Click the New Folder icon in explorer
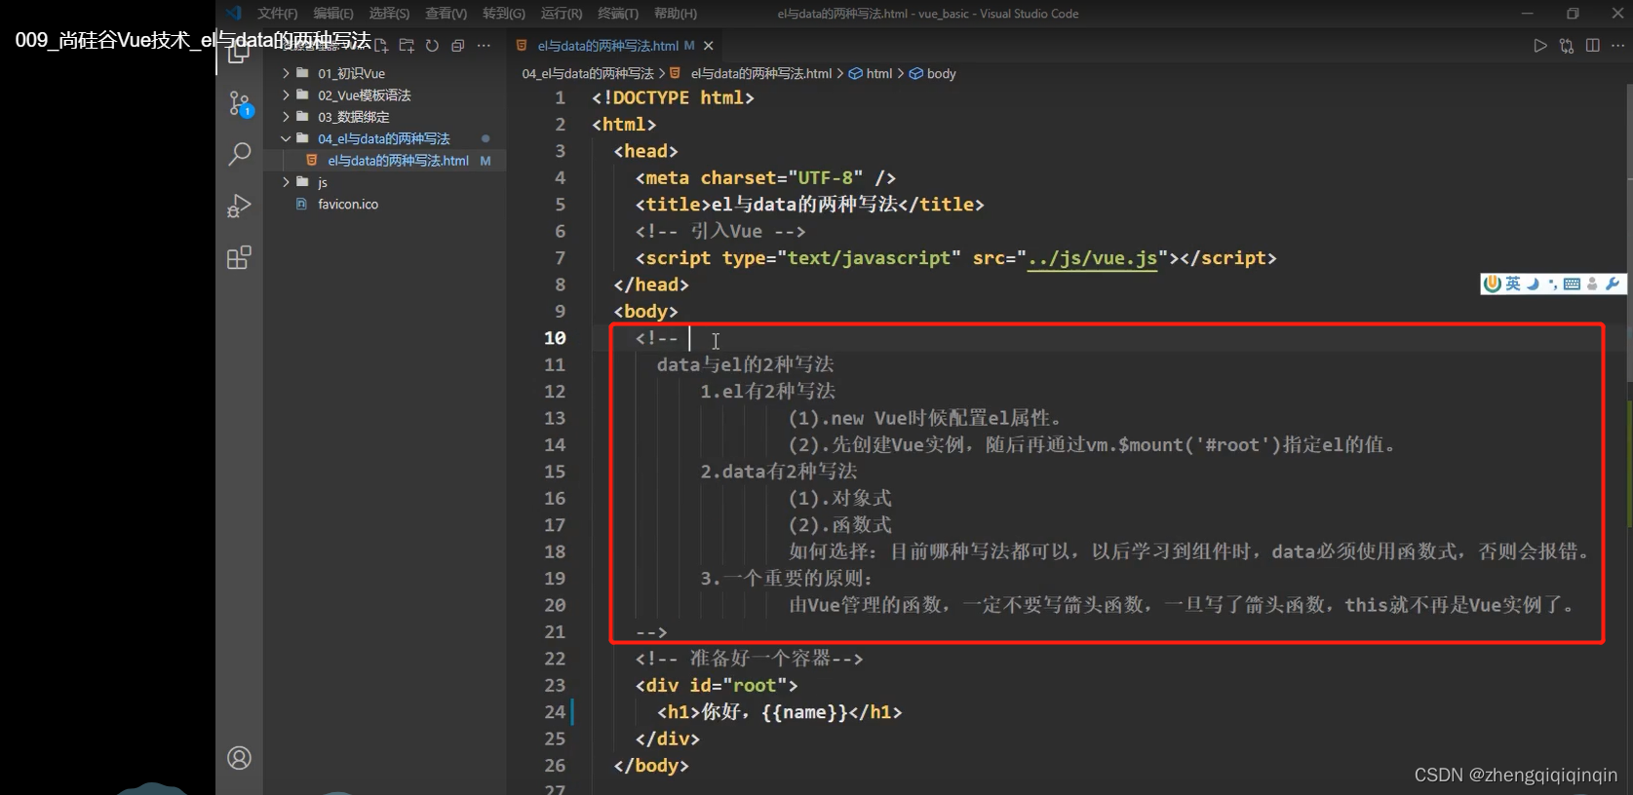This screenshot has height=795, width=1633. click(407, 46)
